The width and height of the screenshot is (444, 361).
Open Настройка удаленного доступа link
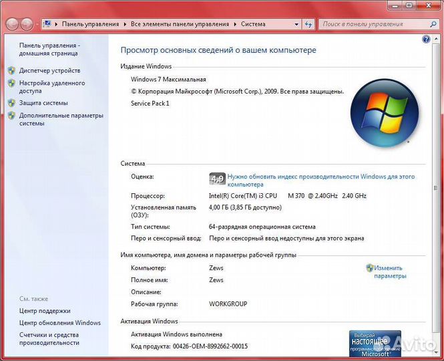[52, 87]
